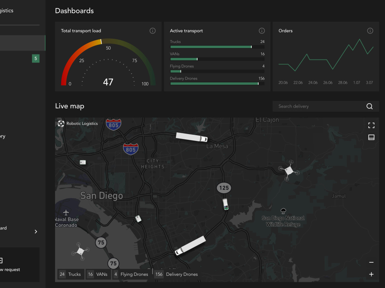Click the Robotic Logistics map logo
Image resolution: width=385 pixels, height=288 pixels.
(61, 123)
